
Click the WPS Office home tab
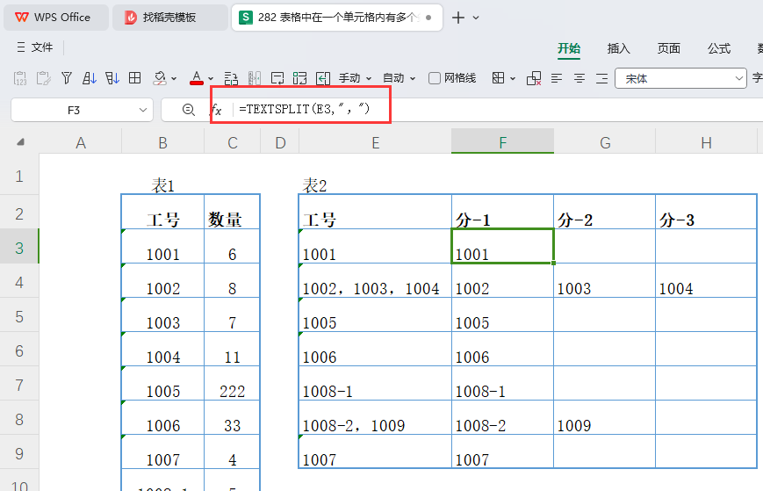click(55, 18)
